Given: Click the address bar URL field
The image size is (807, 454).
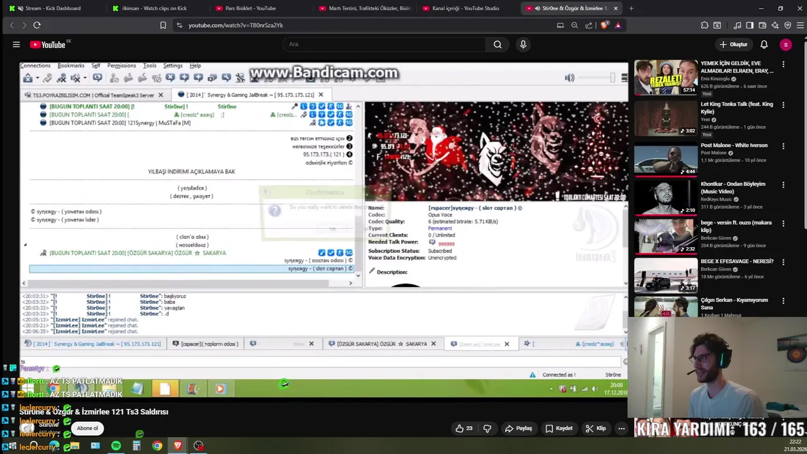Looking at the screenshot, I should click(x=366, y=25).
